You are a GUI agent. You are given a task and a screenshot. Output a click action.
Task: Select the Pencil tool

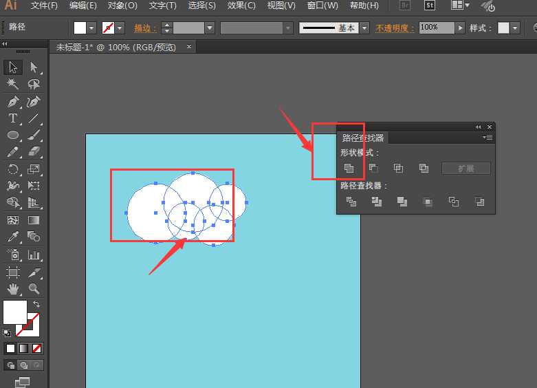pyautogui.click(x=13, y=151)
